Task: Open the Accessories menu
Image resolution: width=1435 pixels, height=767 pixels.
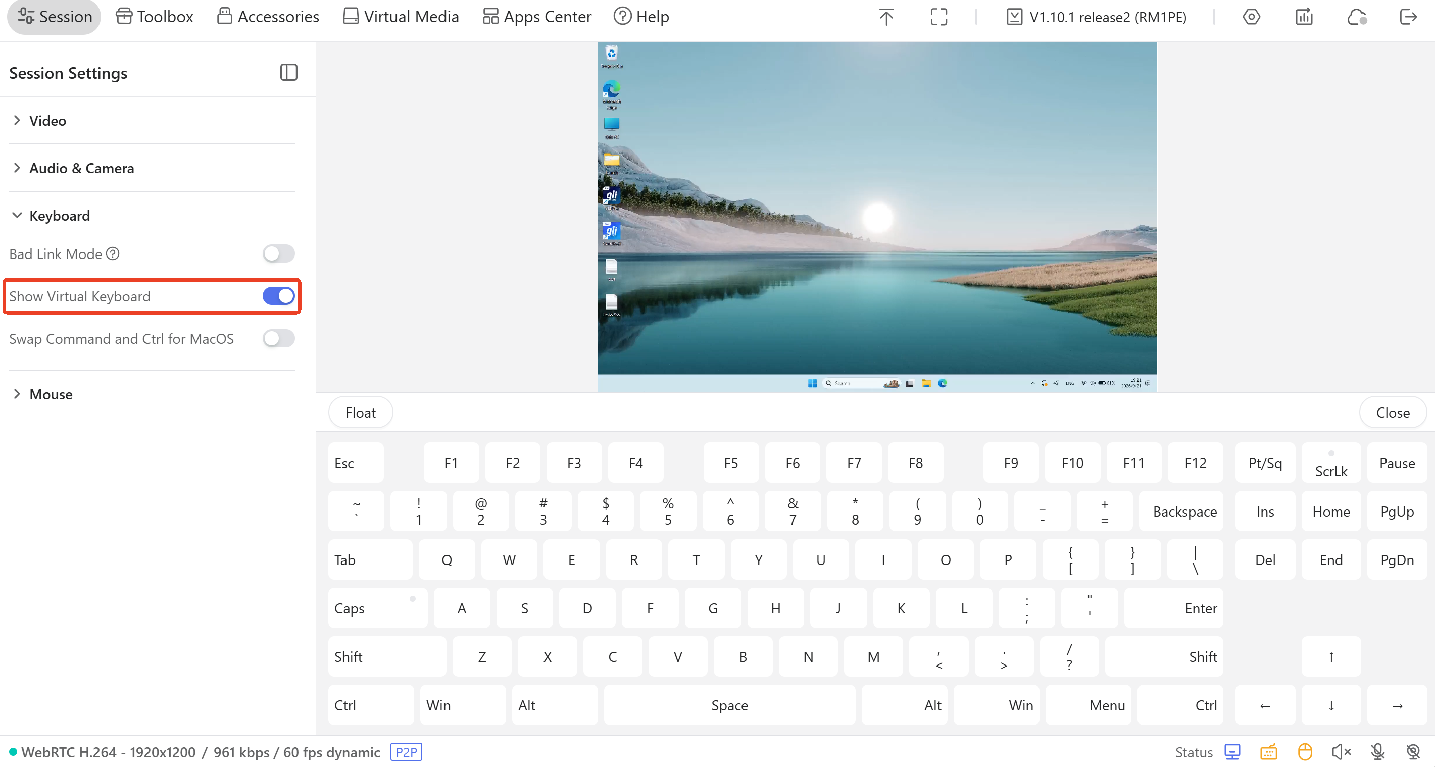Action: click(x=268, y=17)
